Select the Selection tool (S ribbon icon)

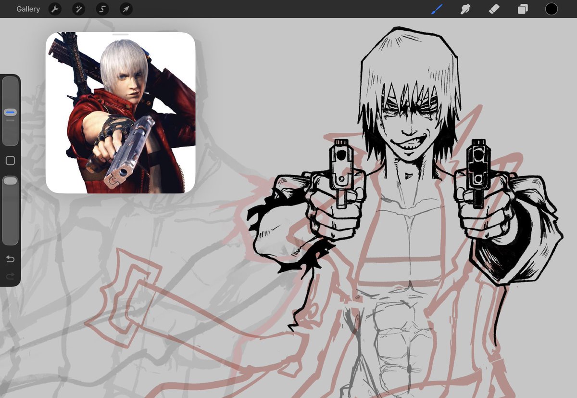[102, 9]
